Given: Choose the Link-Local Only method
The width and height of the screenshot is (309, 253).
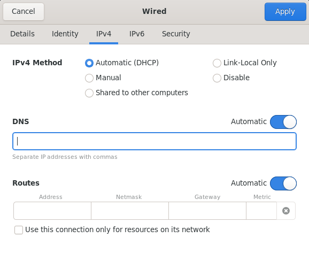Looking at the screenshot, I should pyautogui.click(x=217, y=63).
